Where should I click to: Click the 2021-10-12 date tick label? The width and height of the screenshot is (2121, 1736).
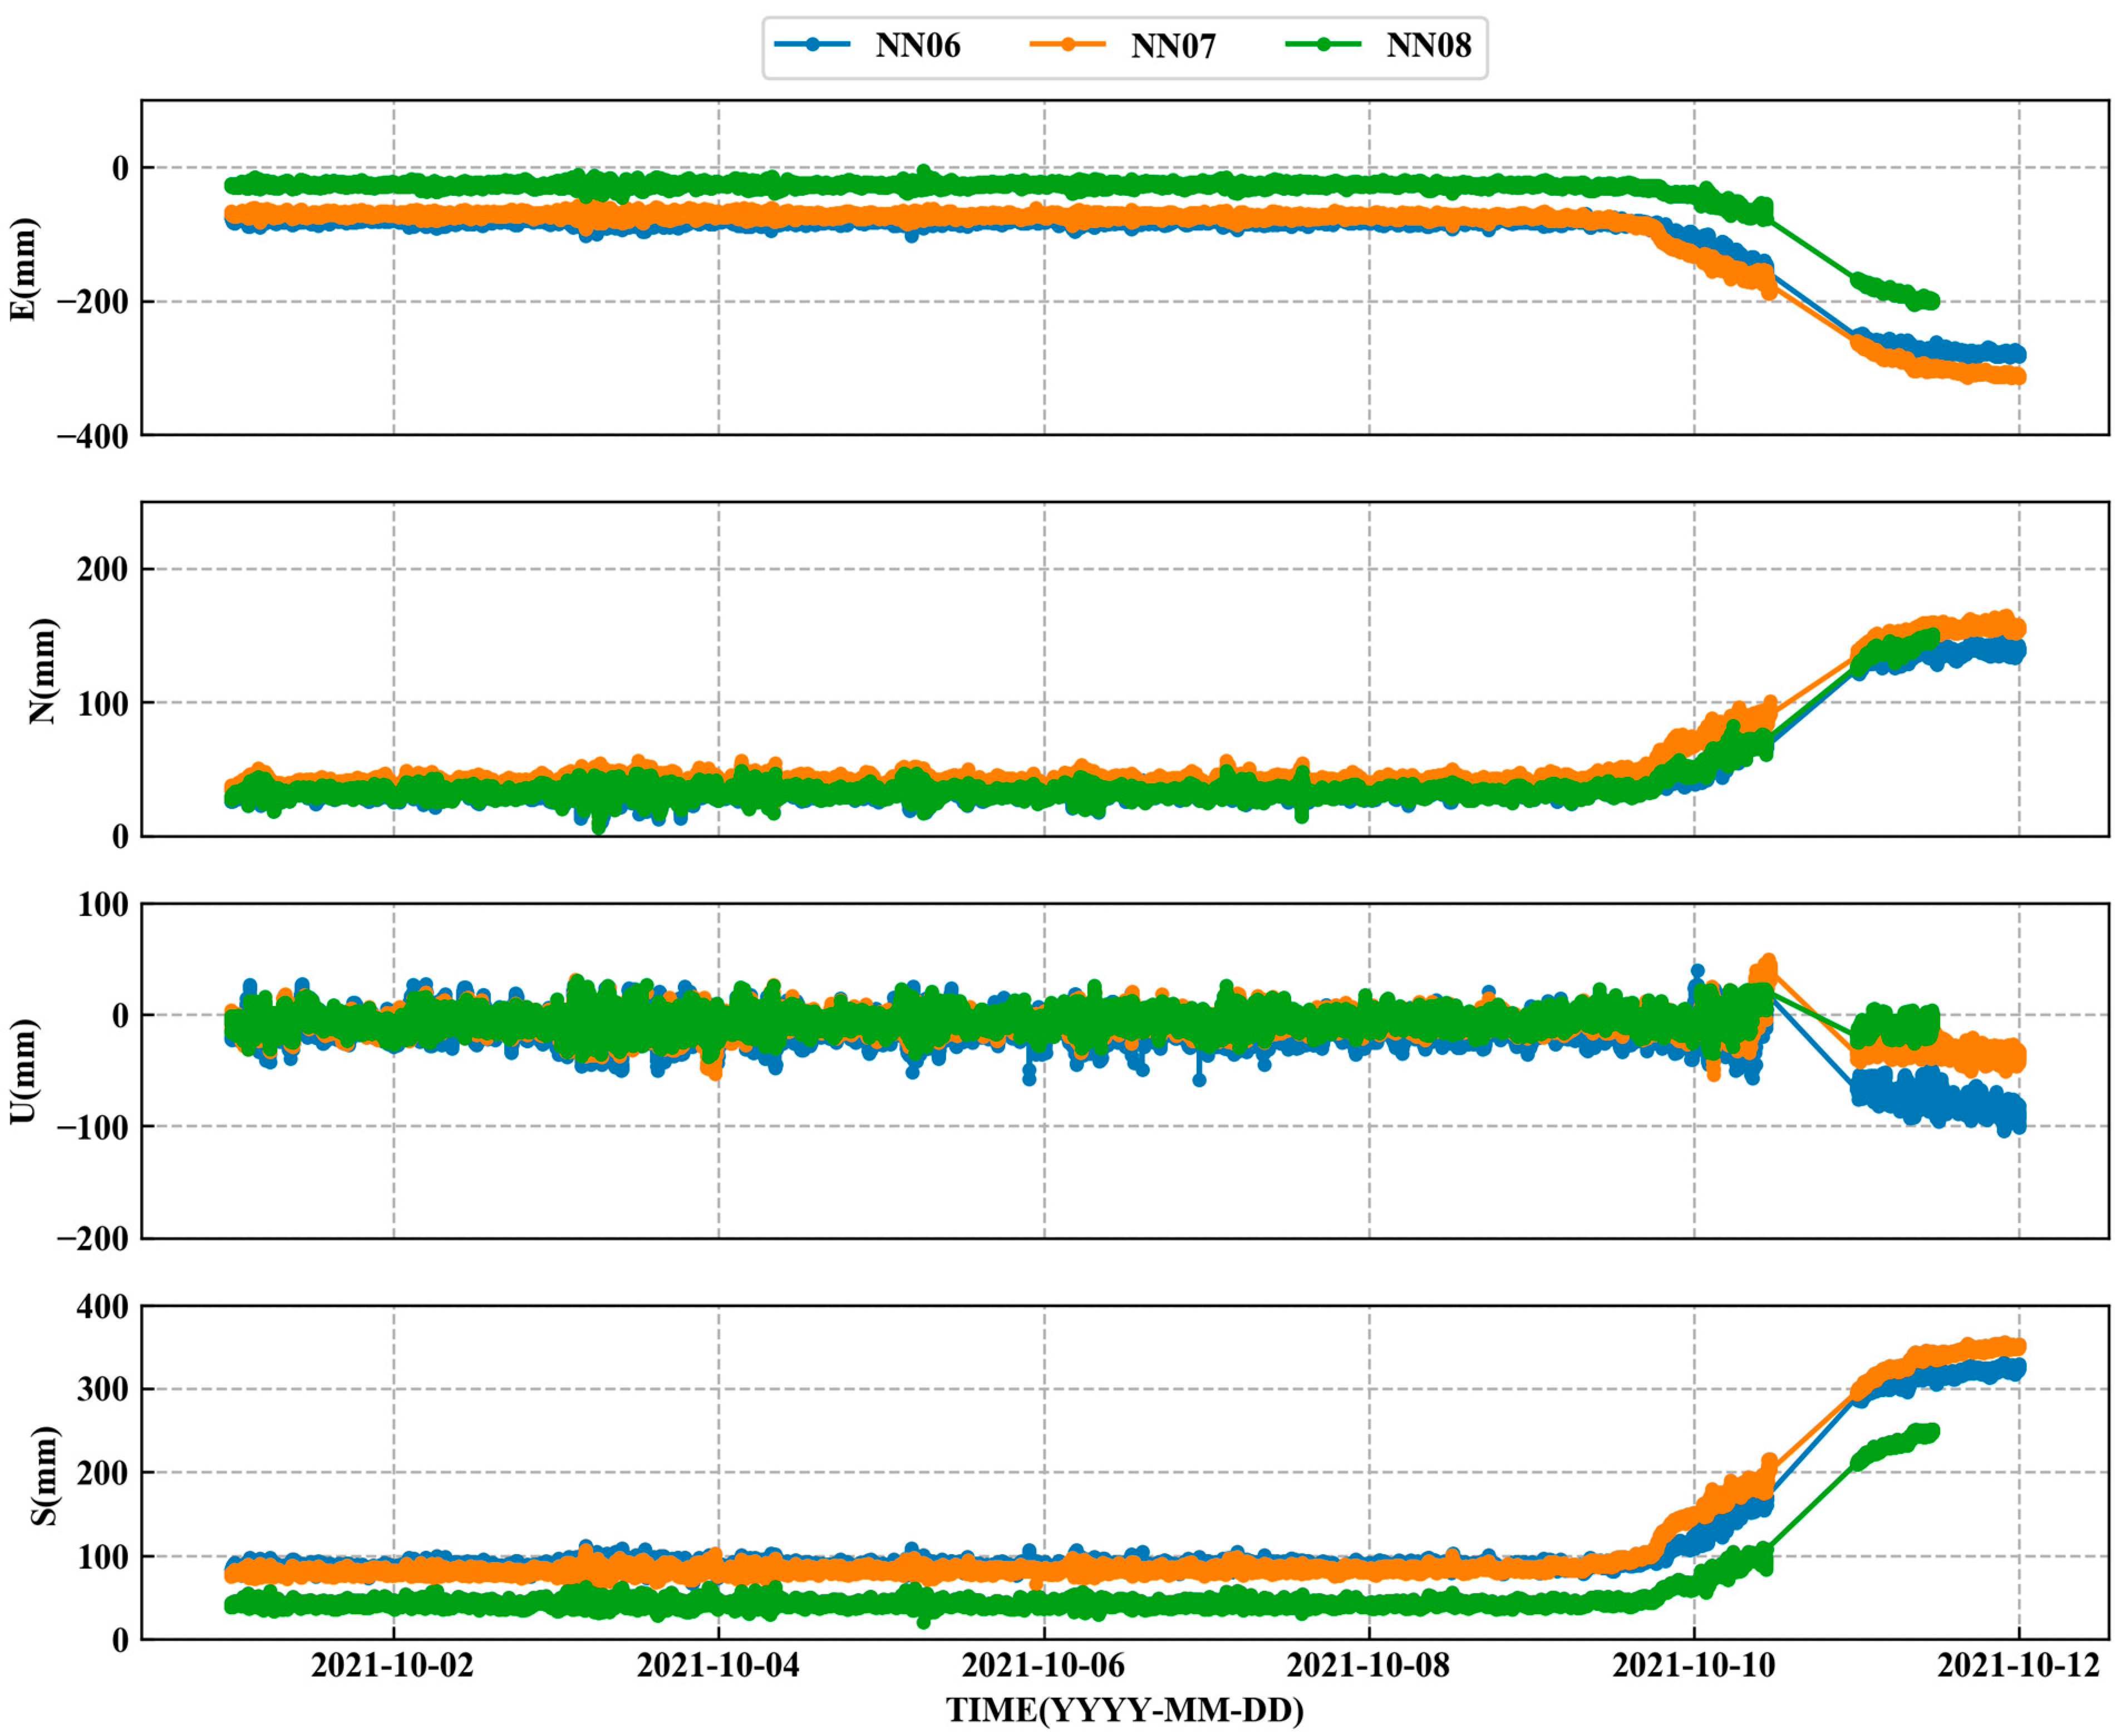click(2018, 1665)
